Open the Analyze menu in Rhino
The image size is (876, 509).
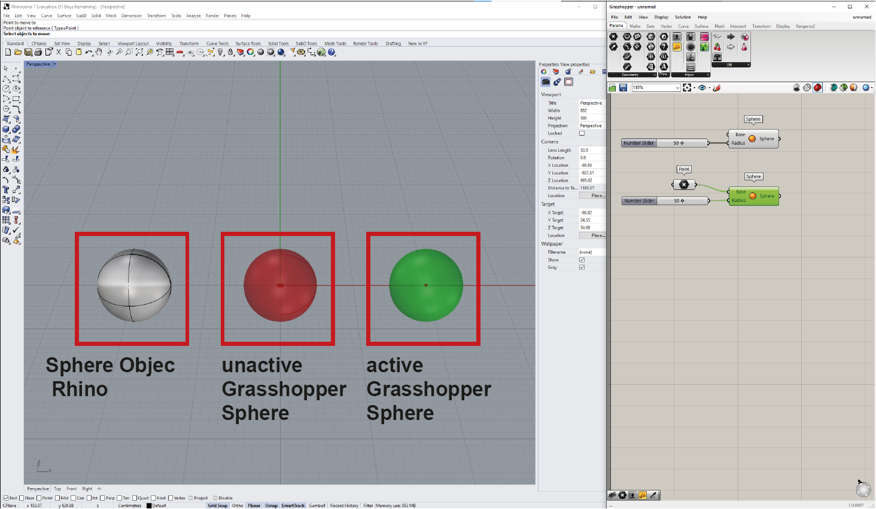pos(193,16)
